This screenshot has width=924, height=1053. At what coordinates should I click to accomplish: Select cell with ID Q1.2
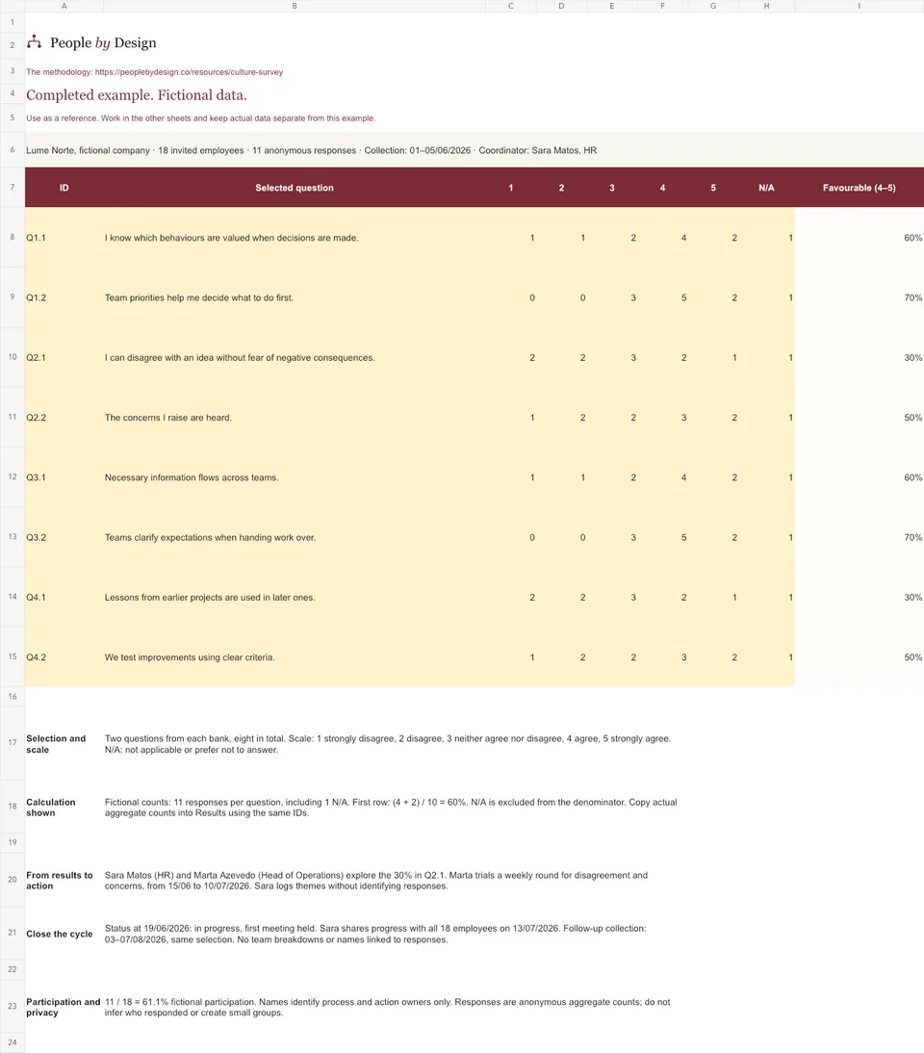point(64,297)
